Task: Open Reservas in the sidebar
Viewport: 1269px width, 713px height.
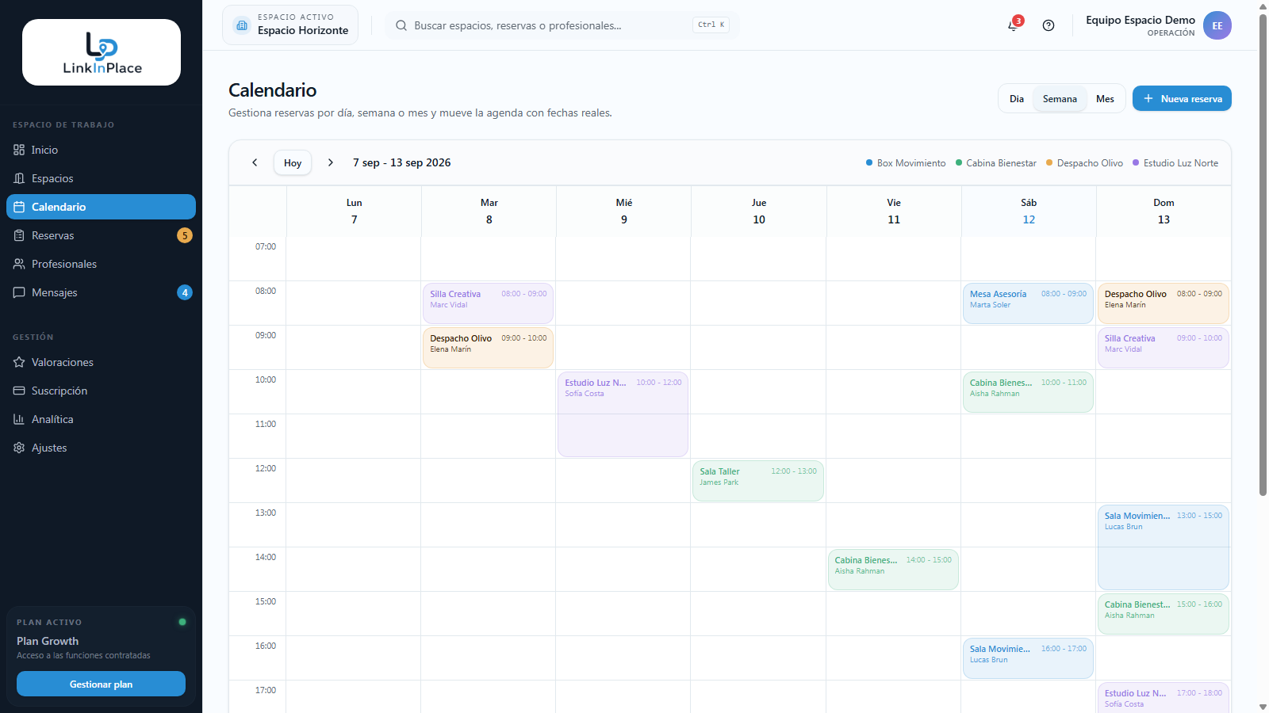Action: pos(101,235)
